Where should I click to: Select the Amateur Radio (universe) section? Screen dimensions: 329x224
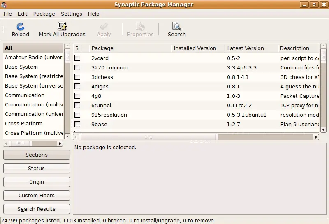33,57
